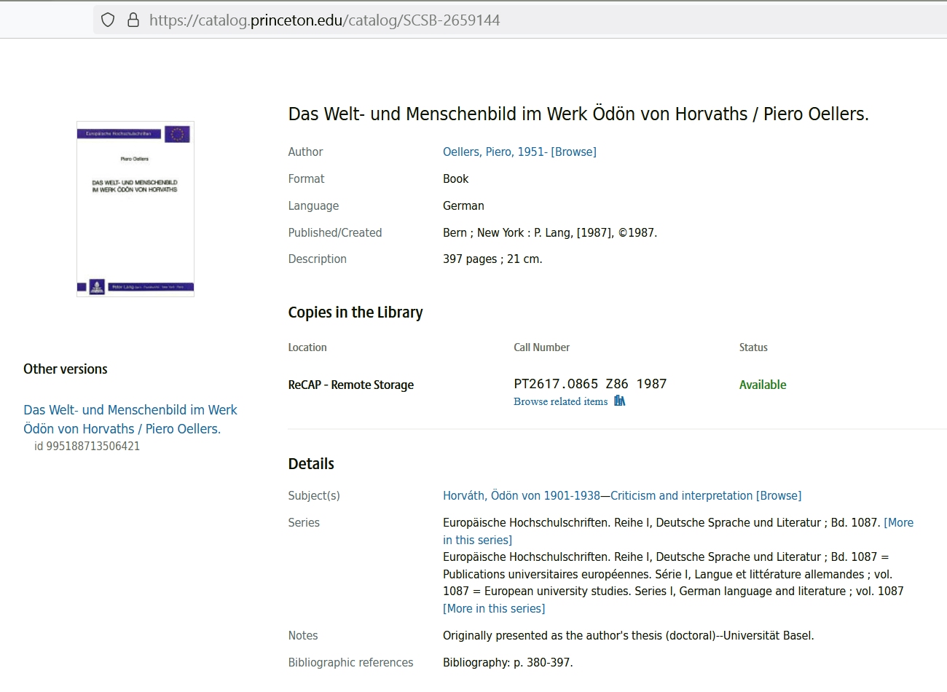
Task: Click the Criticism and interpretation subject link
Action: 681,495
